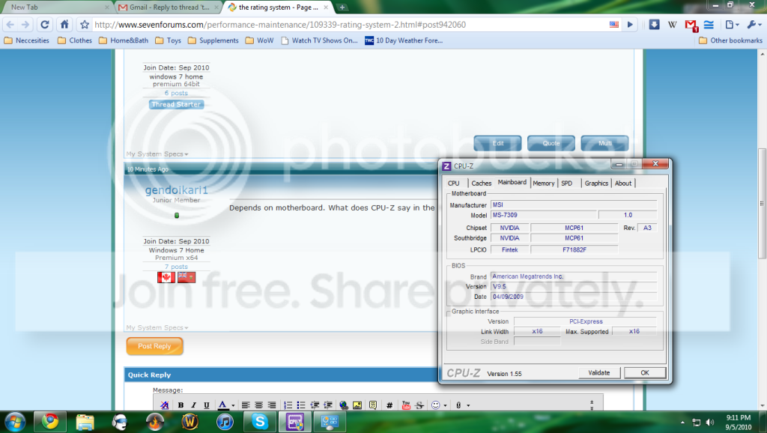This screenshot has height=433, width=767.
Task: Insert an unordered bullet list
Action: pyautogui.click(x=301, y=405)
